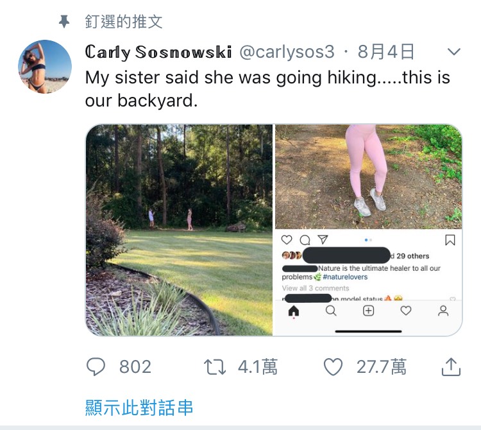Open Carly Sosnowski's profile avatar
Screen dimensions: 481x430
pos(44,67)
